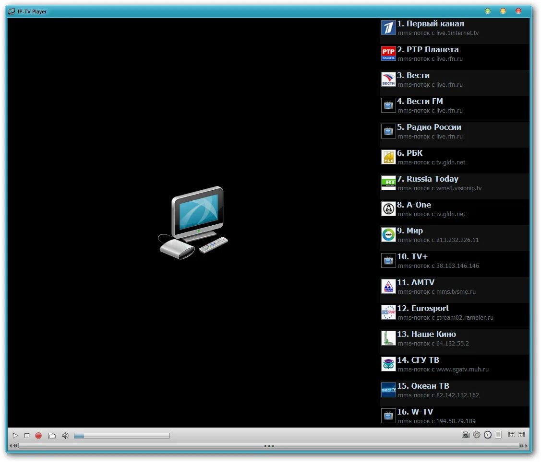The image size is (541, 462).
Task: Select channel 13. Наше Кино
Action: pos(455,341)
